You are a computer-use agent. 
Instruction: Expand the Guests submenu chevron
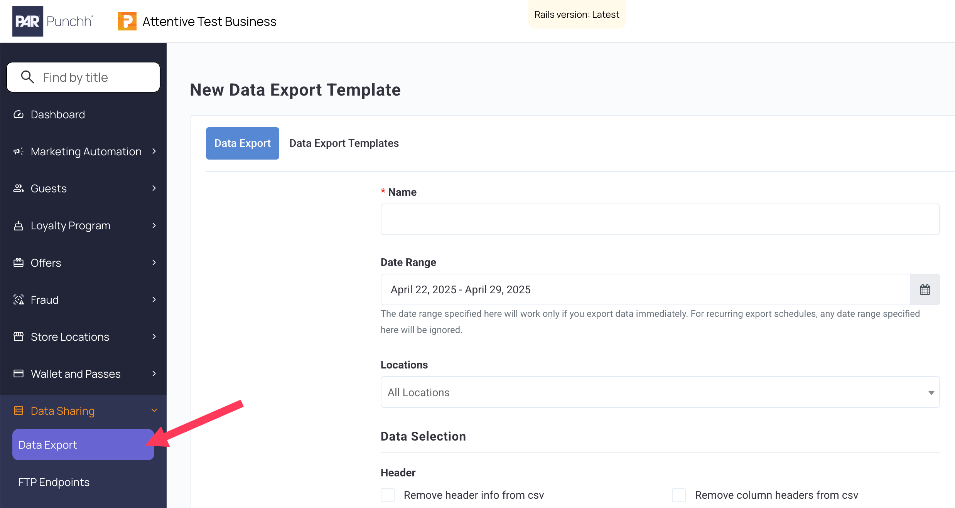point(154,188)
